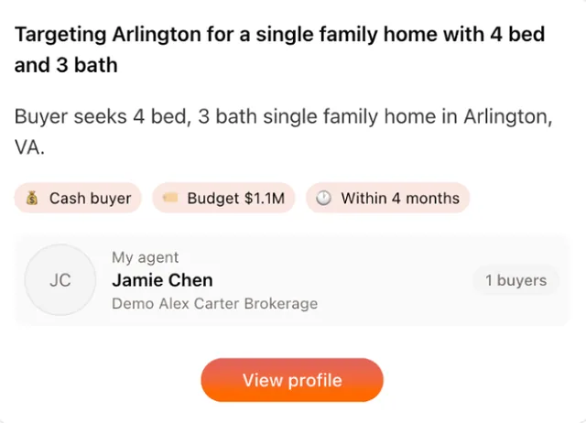Image resolution: width=586 pixels, height=423 pixels.
Task: Click the '4 months' timeframe text
Action: coord(426,198)
